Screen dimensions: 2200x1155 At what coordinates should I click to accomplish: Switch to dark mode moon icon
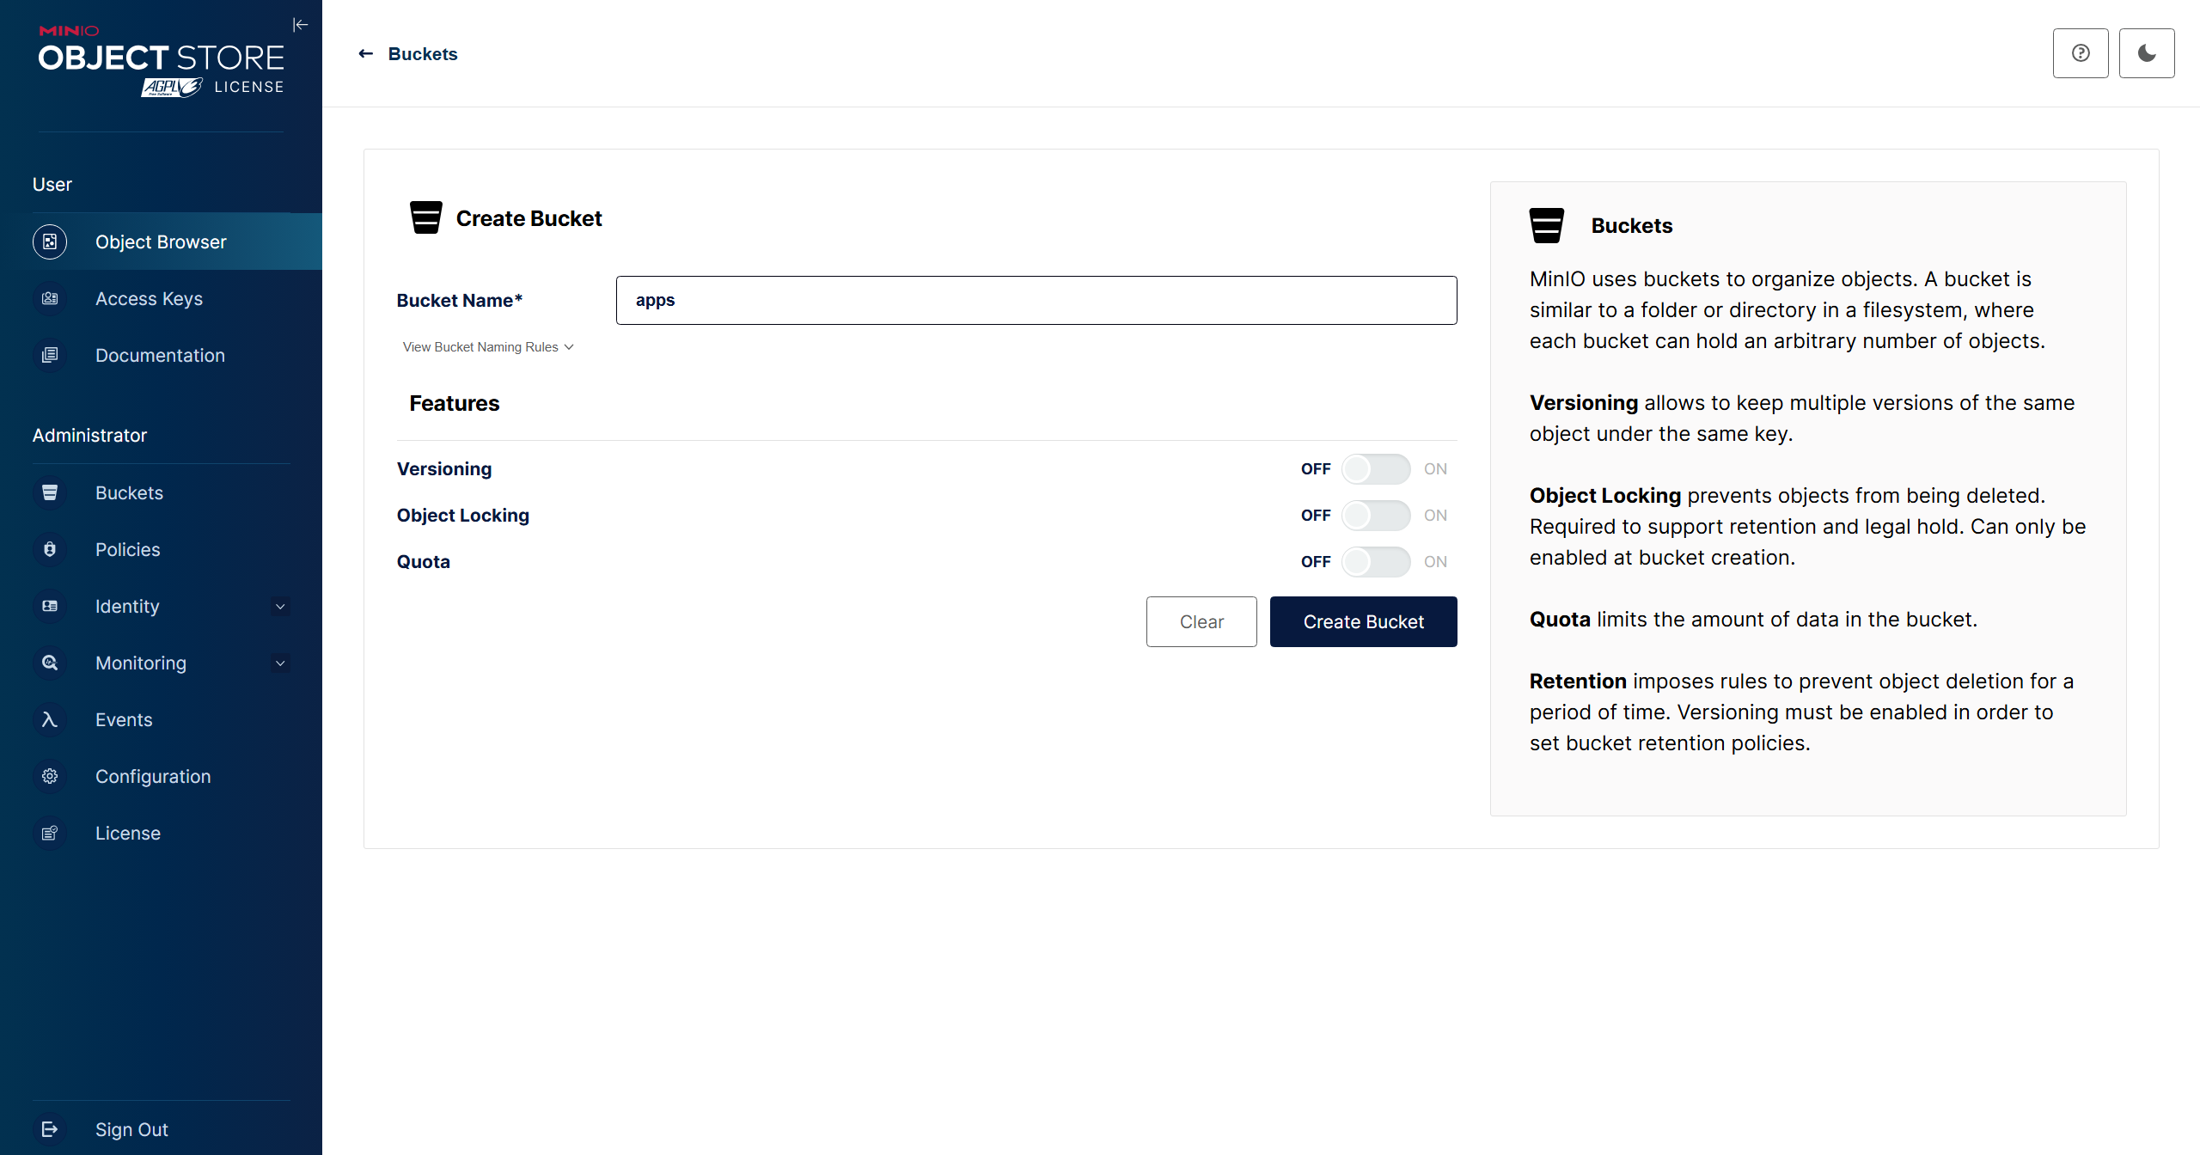point(2147,53)
